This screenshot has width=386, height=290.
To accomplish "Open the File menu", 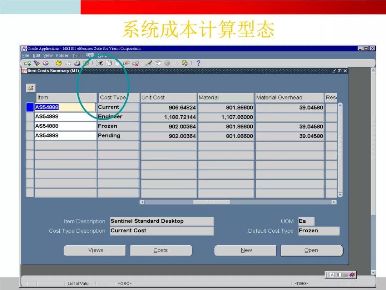I will (x=25, y=55).
